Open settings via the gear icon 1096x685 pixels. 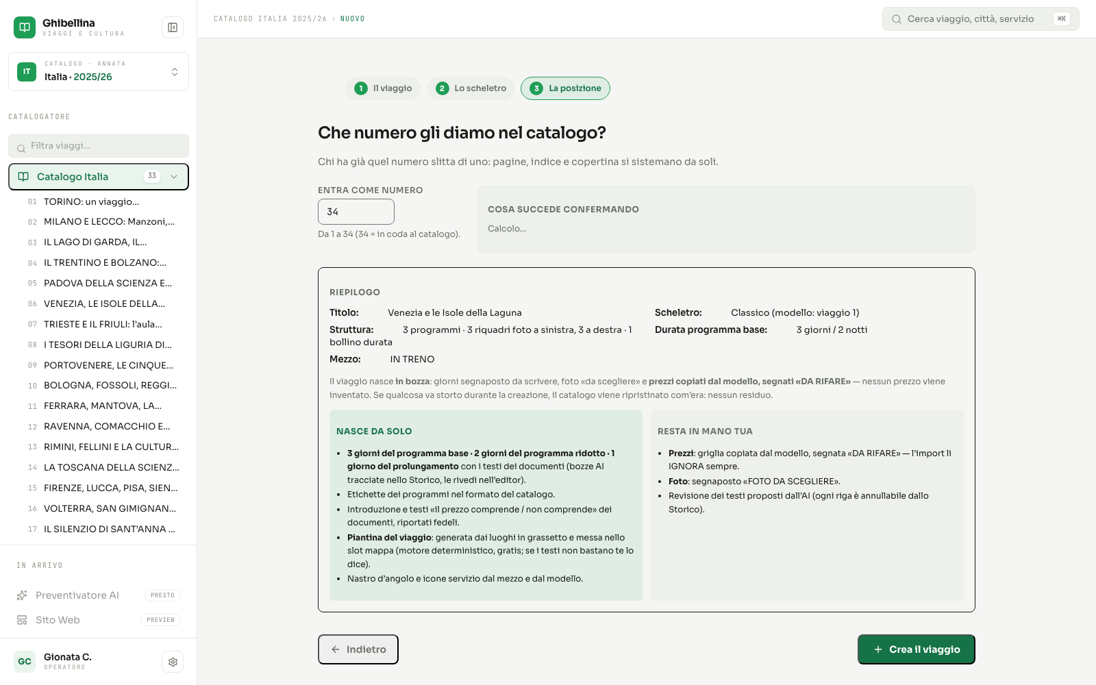(173, 662)
